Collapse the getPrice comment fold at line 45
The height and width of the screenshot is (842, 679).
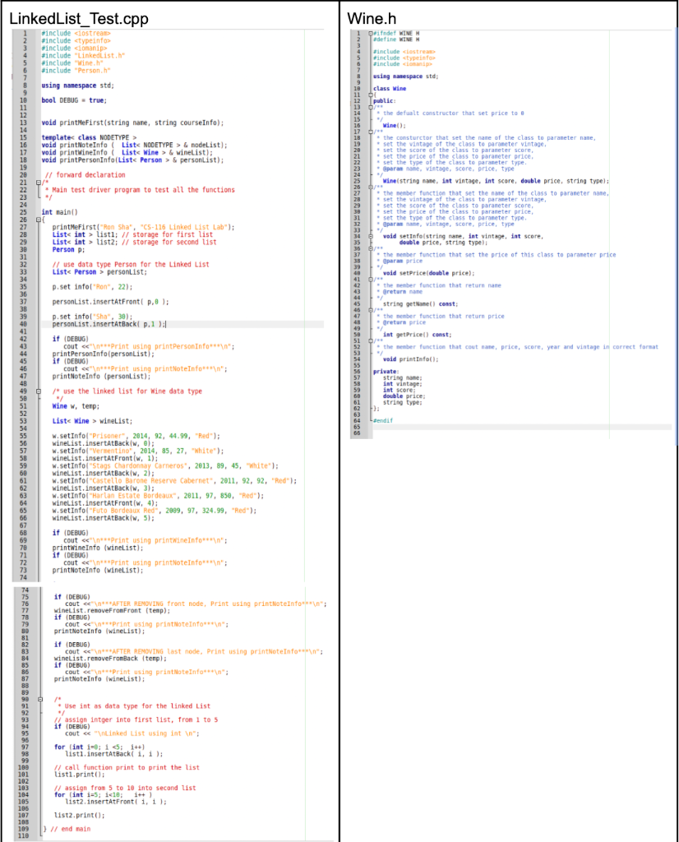click(370, 310)
